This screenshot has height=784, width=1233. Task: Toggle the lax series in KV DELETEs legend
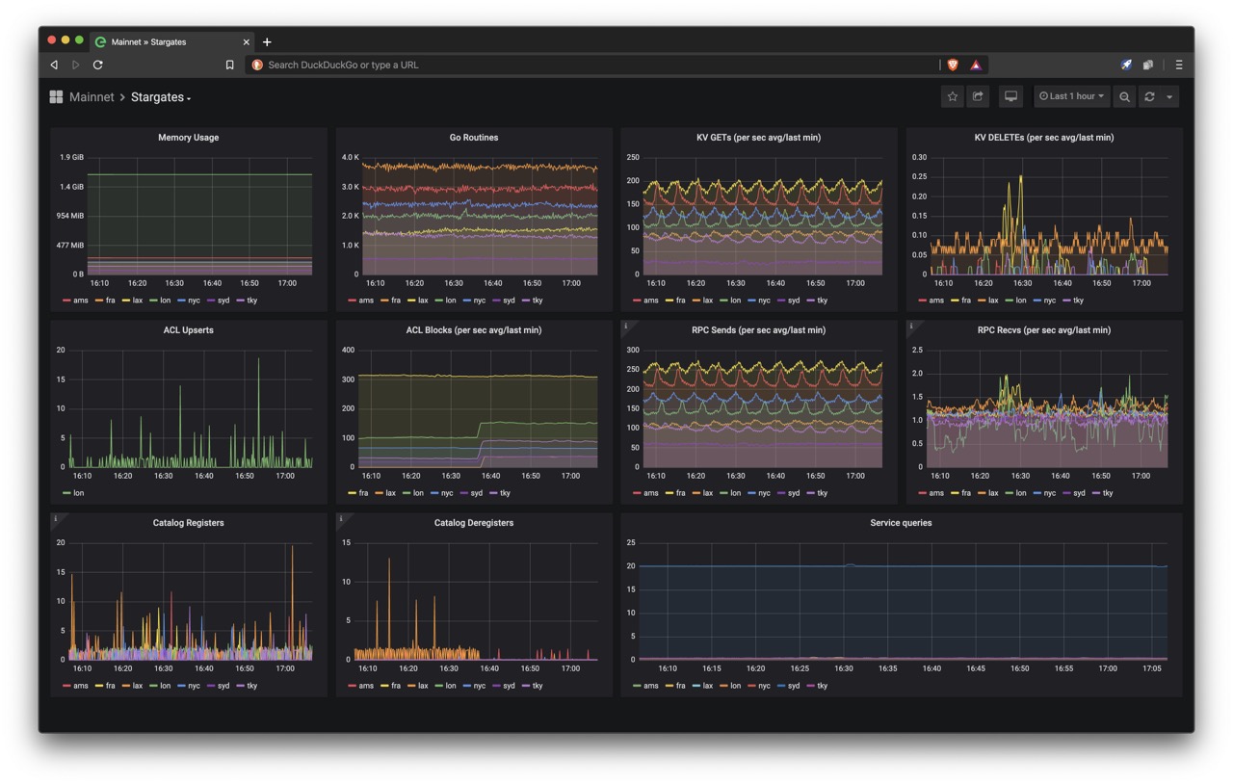tap(993, 301)
